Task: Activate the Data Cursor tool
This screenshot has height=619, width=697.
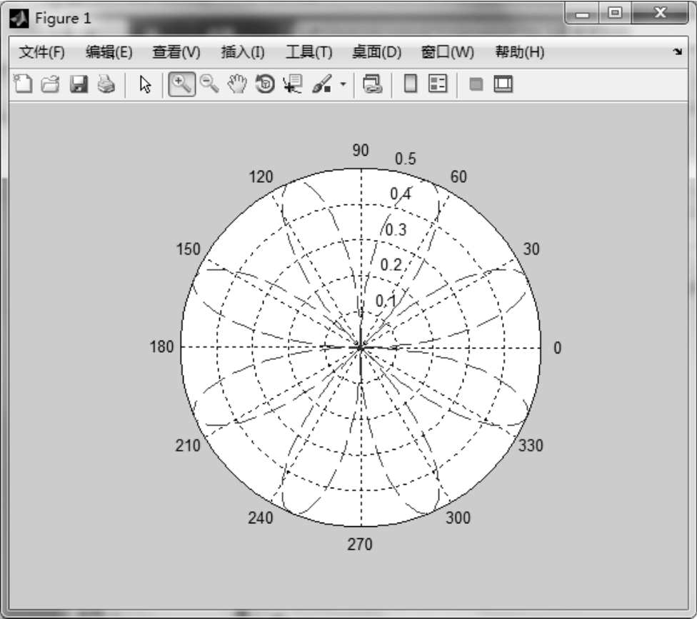Action: 292,84
